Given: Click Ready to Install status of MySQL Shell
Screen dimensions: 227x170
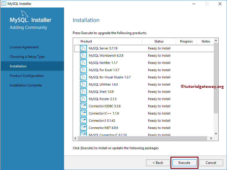Looking at the screenshot, I should 159,92.
